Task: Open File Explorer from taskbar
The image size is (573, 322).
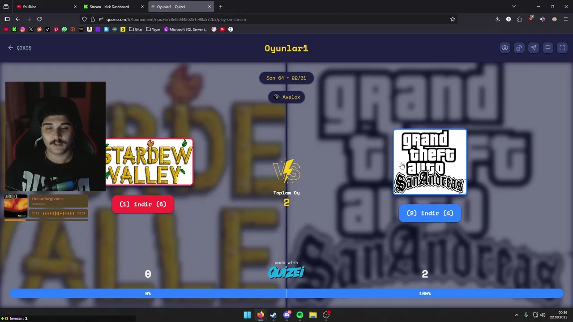Action: tap(313, 315)
